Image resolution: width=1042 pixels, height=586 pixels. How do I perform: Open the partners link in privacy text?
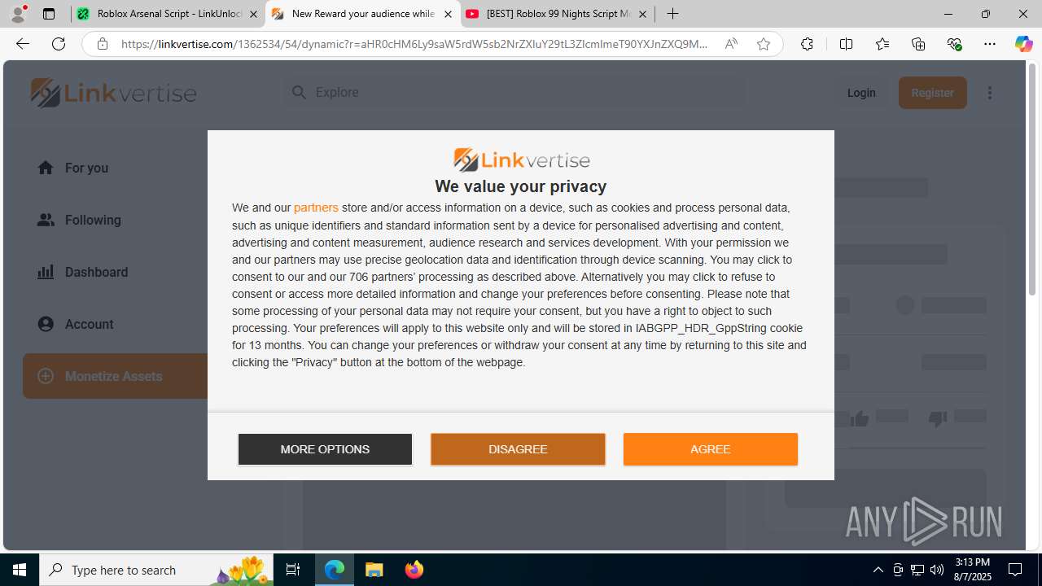pyautogui.click(x=316, y=208)
